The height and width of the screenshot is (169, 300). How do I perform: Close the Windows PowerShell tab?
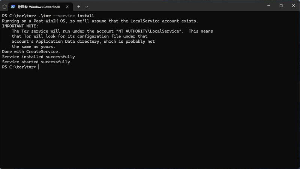click(x=68, y=6)
